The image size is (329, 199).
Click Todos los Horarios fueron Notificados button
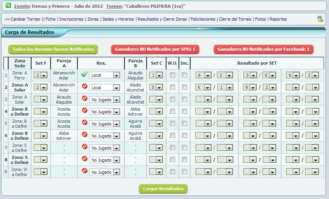click(53, 49)
